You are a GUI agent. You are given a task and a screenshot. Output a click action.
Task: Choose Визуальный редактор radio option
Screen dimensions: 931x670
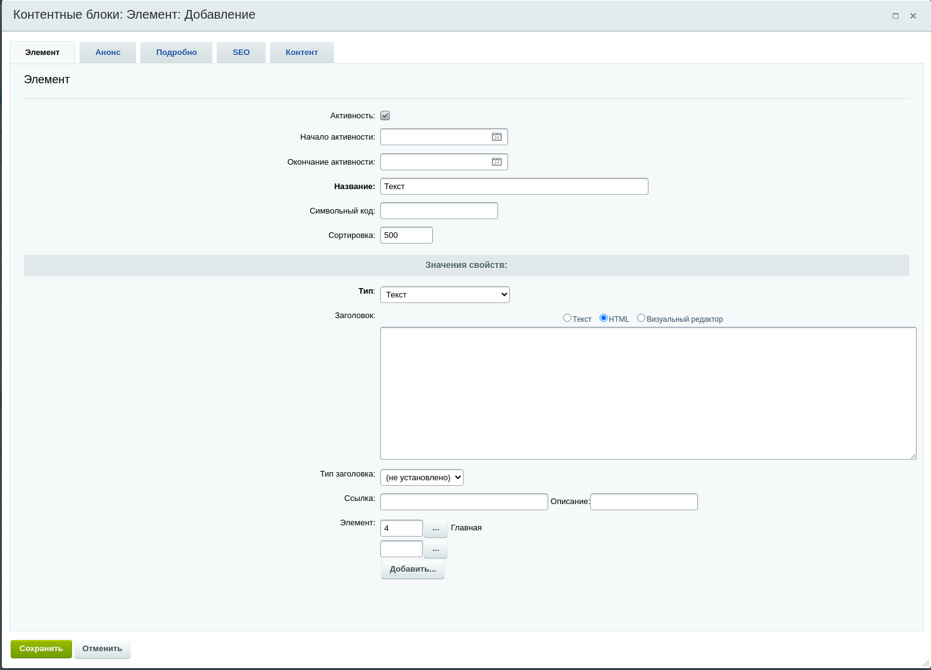click(x=641, y=318)
